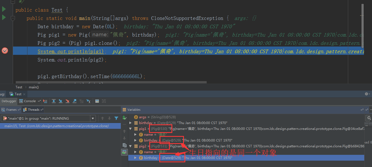Click the frames filter funnel icon
This screenshot has height=167, width=372.
click(116, 118)
